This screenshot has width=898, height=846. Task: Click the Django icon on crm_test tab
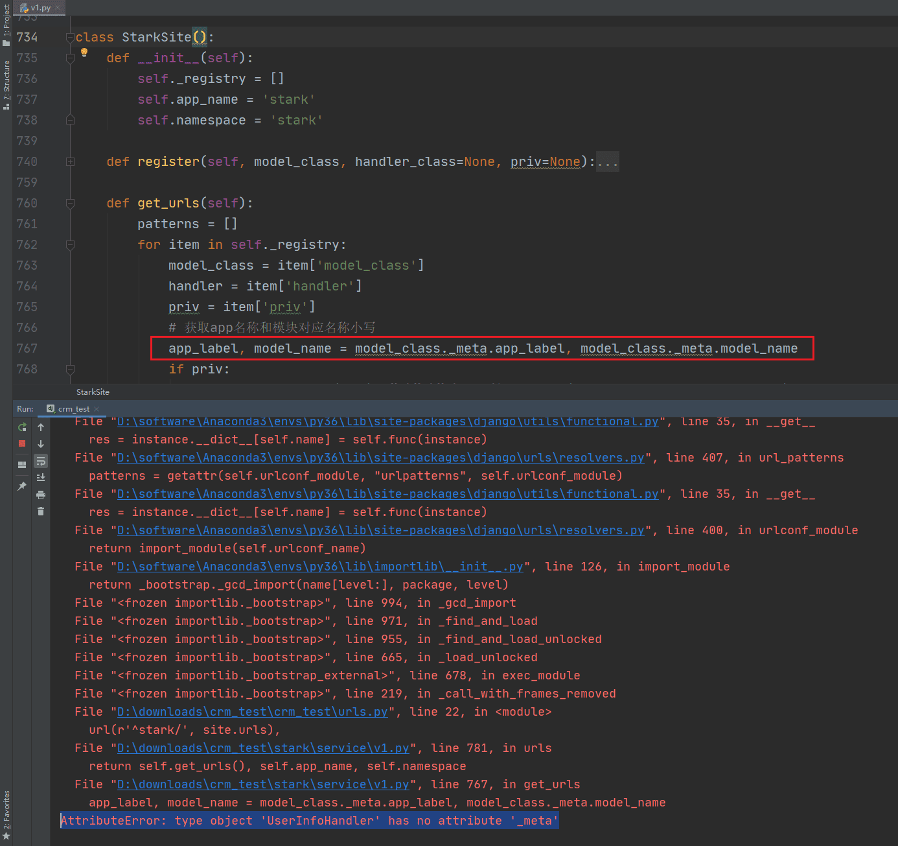pos(51,408)
